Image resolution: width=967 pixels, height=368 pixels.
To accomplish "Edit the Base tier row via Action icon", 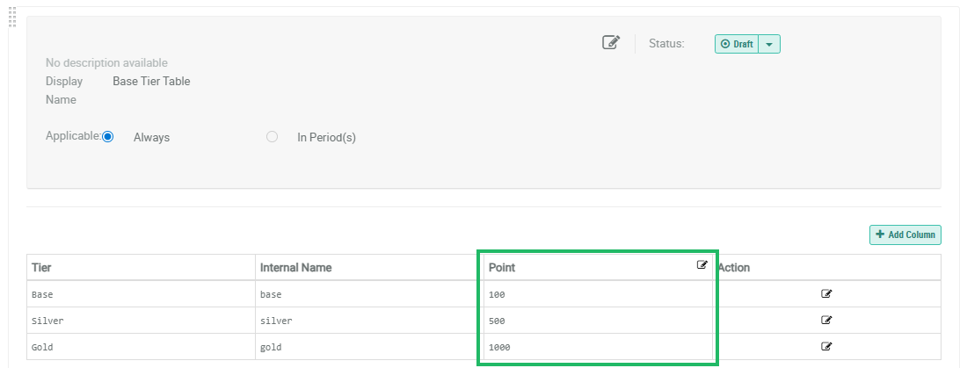I will 825,294.
